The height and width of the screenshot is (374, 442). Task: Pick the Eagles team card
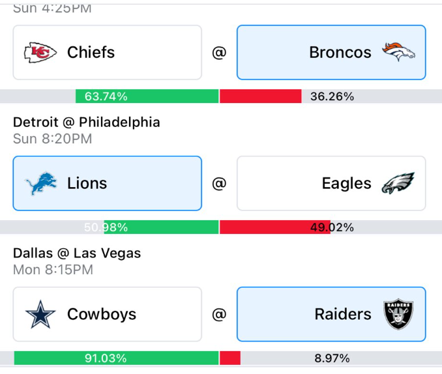click(331, 183)
